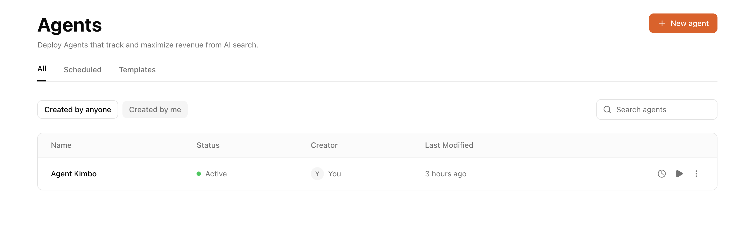This screenshot has height=233, width=751.
Task: Click the Y creator avatar
Action: pyautogui.click(x=317, y=174)
